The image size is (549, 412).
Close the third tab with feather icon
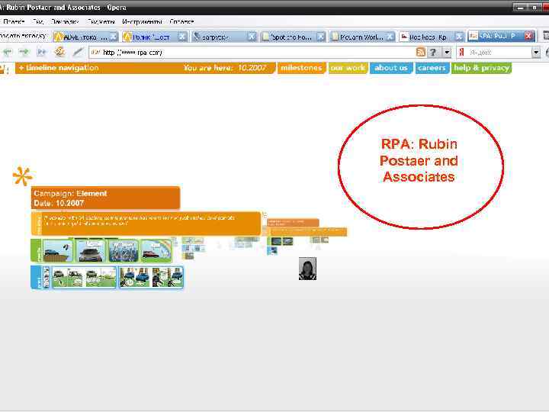click(x=252, y=37)
